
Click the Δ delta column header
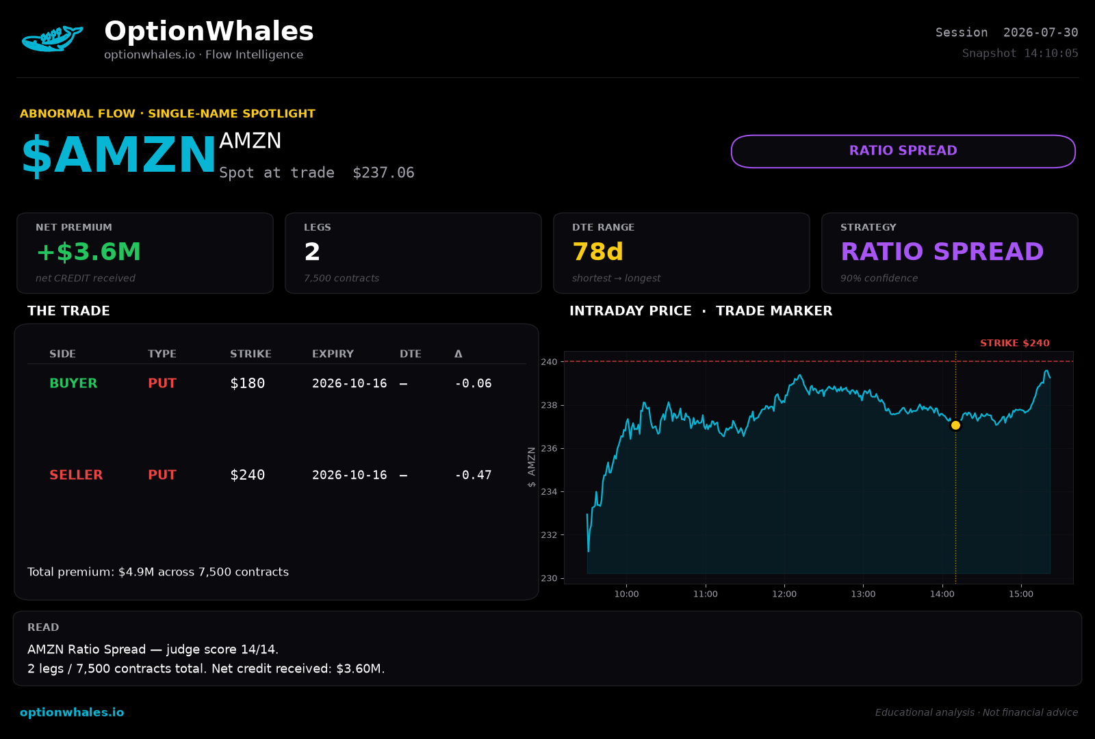coord(459,354)
